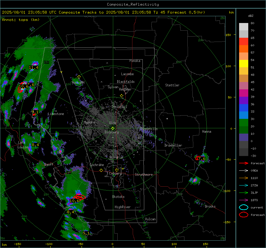
Task: Click the yellow radar site marker above Didsbury
Action: pyautogui.click(x=113, y=129)
